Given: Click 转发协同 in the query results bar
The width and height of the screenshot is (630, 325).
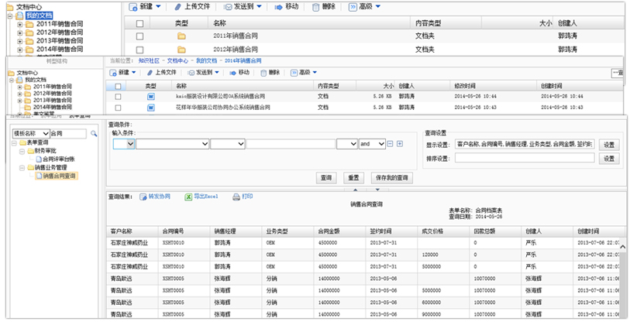Looking at the screenshot, I should tap(159, 197).
